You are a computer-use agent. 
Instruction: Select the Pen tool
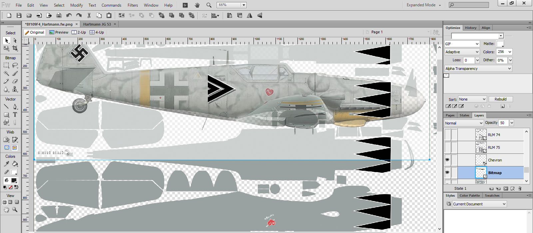[15, 107]
